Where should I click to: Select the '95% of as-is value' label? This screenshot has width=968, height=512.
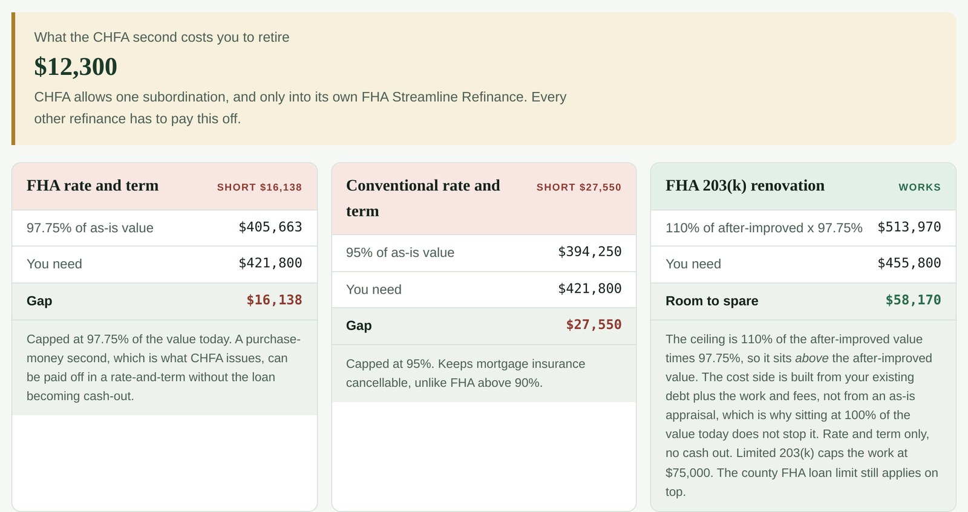(400, 253)
